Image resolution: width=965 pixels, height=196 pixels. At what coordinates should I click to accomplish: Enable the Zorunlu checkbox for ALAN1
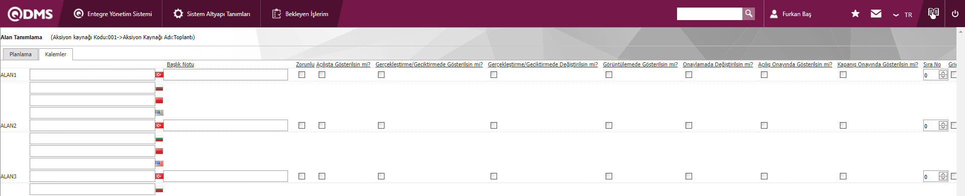302,75
